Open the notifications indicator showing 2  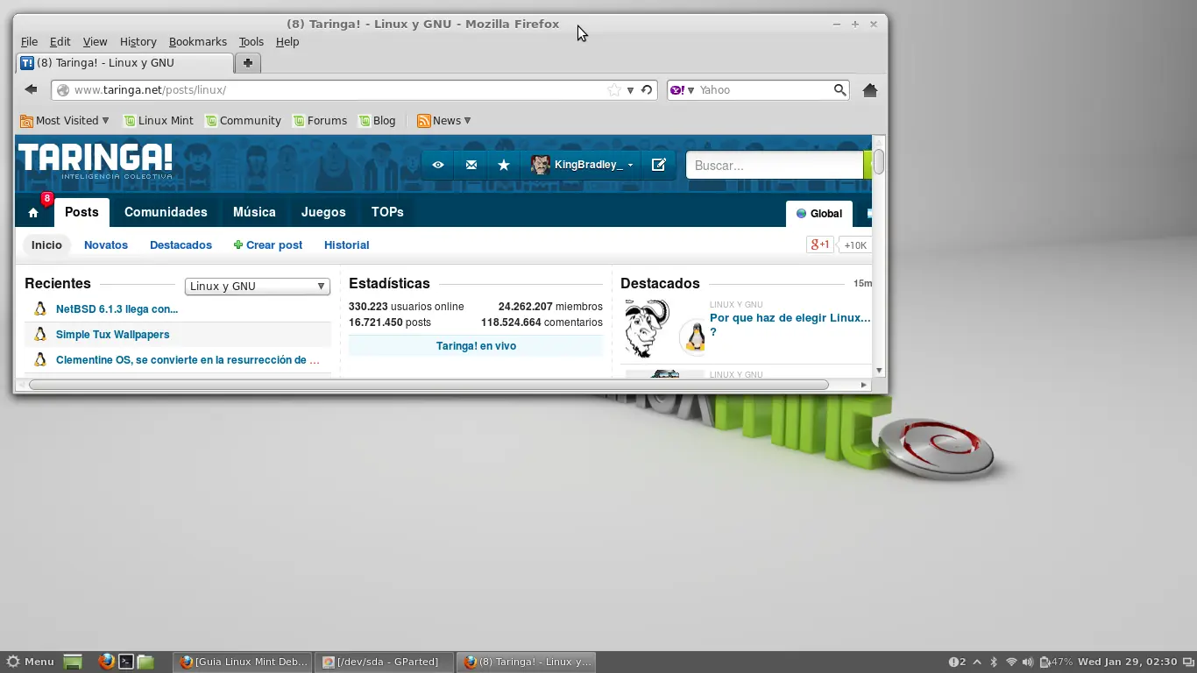957,662
